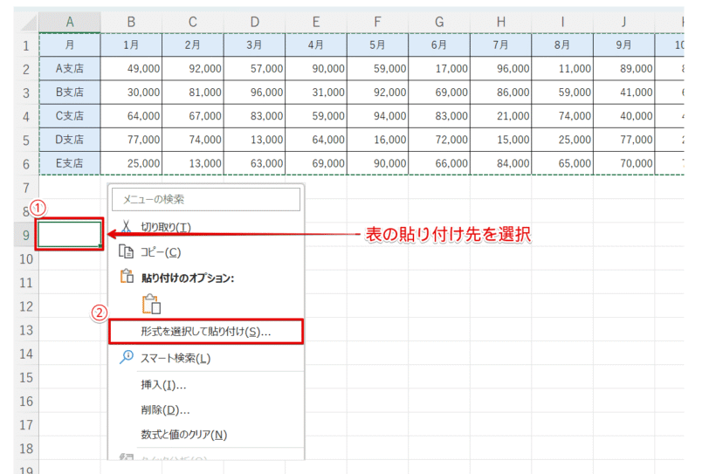Select column J header
The width and height of the screenshot is (709, 474).
pos(624,22)
